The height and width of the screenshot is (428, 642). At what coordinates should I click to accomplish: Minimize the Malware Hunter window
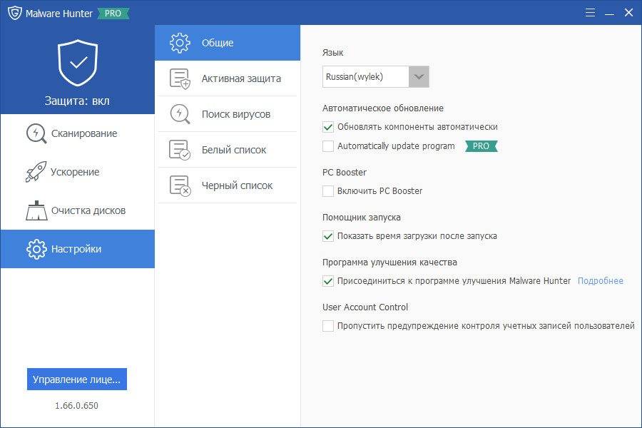tap(609, 14)
